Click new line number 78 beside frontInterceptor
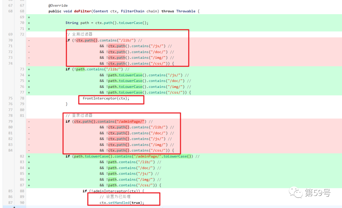342x208 pixels. (22, 98)
